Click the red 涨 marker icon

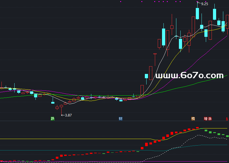pos(210,118)
